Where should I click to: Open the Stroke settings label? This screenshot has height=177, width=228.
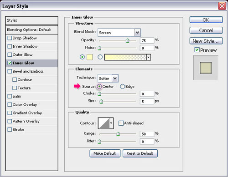click(x=18, y=129)
